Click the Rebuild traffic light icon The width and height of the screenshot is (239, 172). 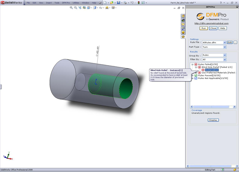tap(139, 3)
